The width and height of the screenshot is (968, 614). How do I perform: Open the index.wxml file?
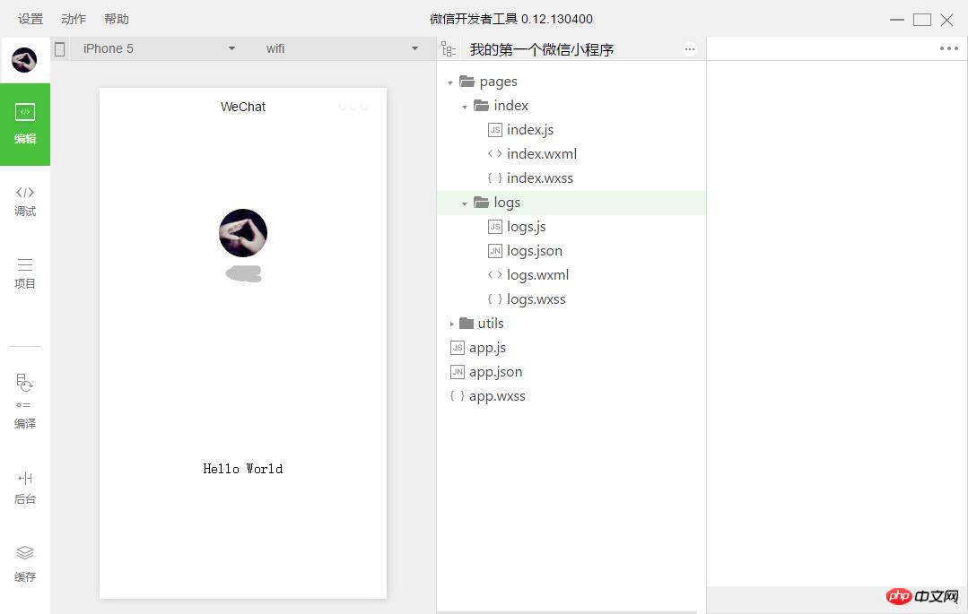point(541,153)
